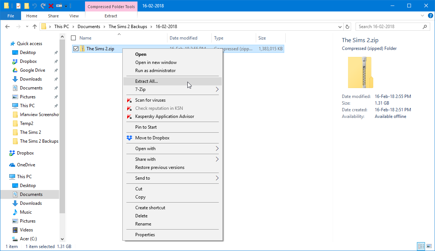The image size is (435, 251).
Task: Choose Create shortcut
Action: pyautogui.click(x=172, y=208)
